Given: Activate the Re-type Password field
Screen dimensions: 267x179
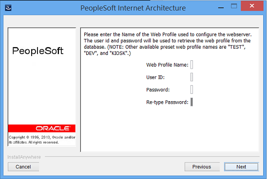Looking at the screenshot, I should coord(191,102).
